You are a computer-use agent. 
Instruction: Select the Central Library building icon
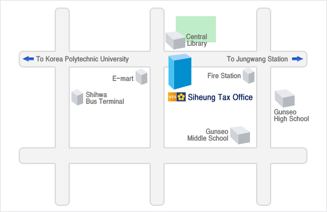tap(175, 40)
